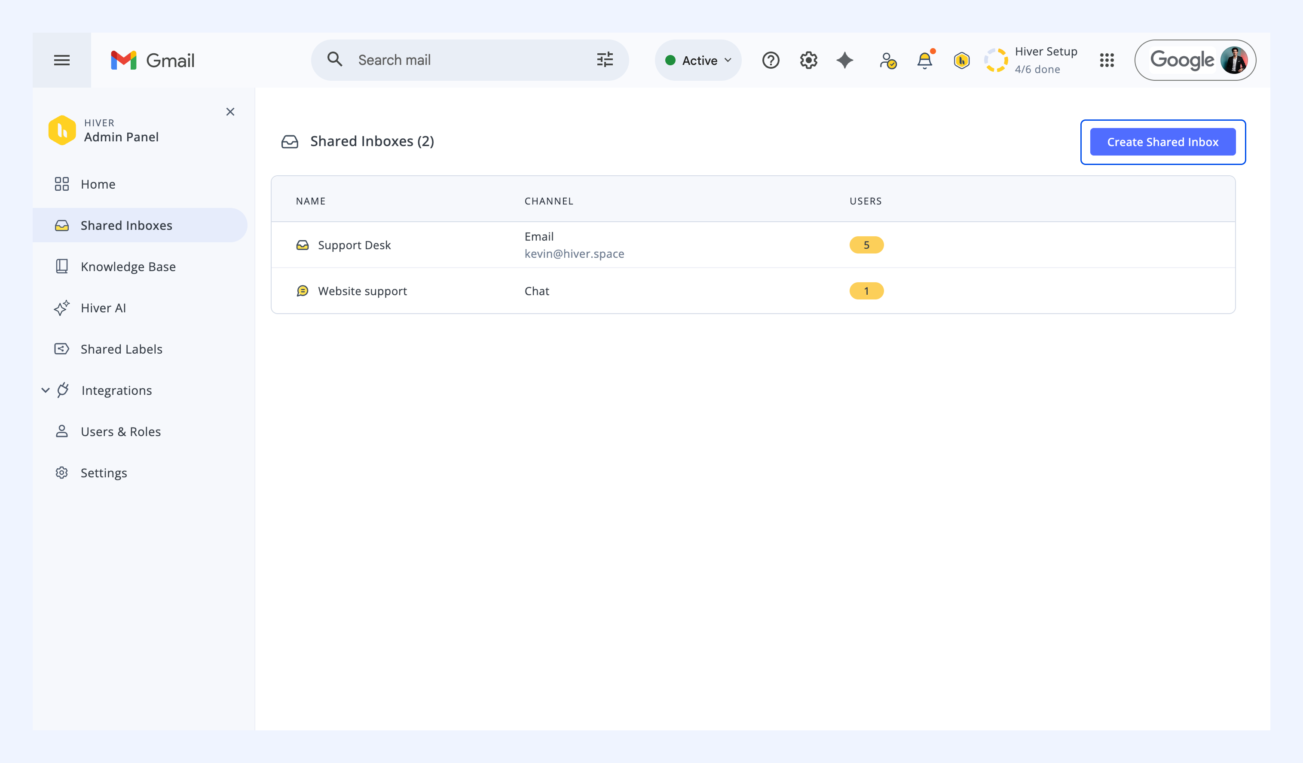Show search options filter icon

point(605,60)
